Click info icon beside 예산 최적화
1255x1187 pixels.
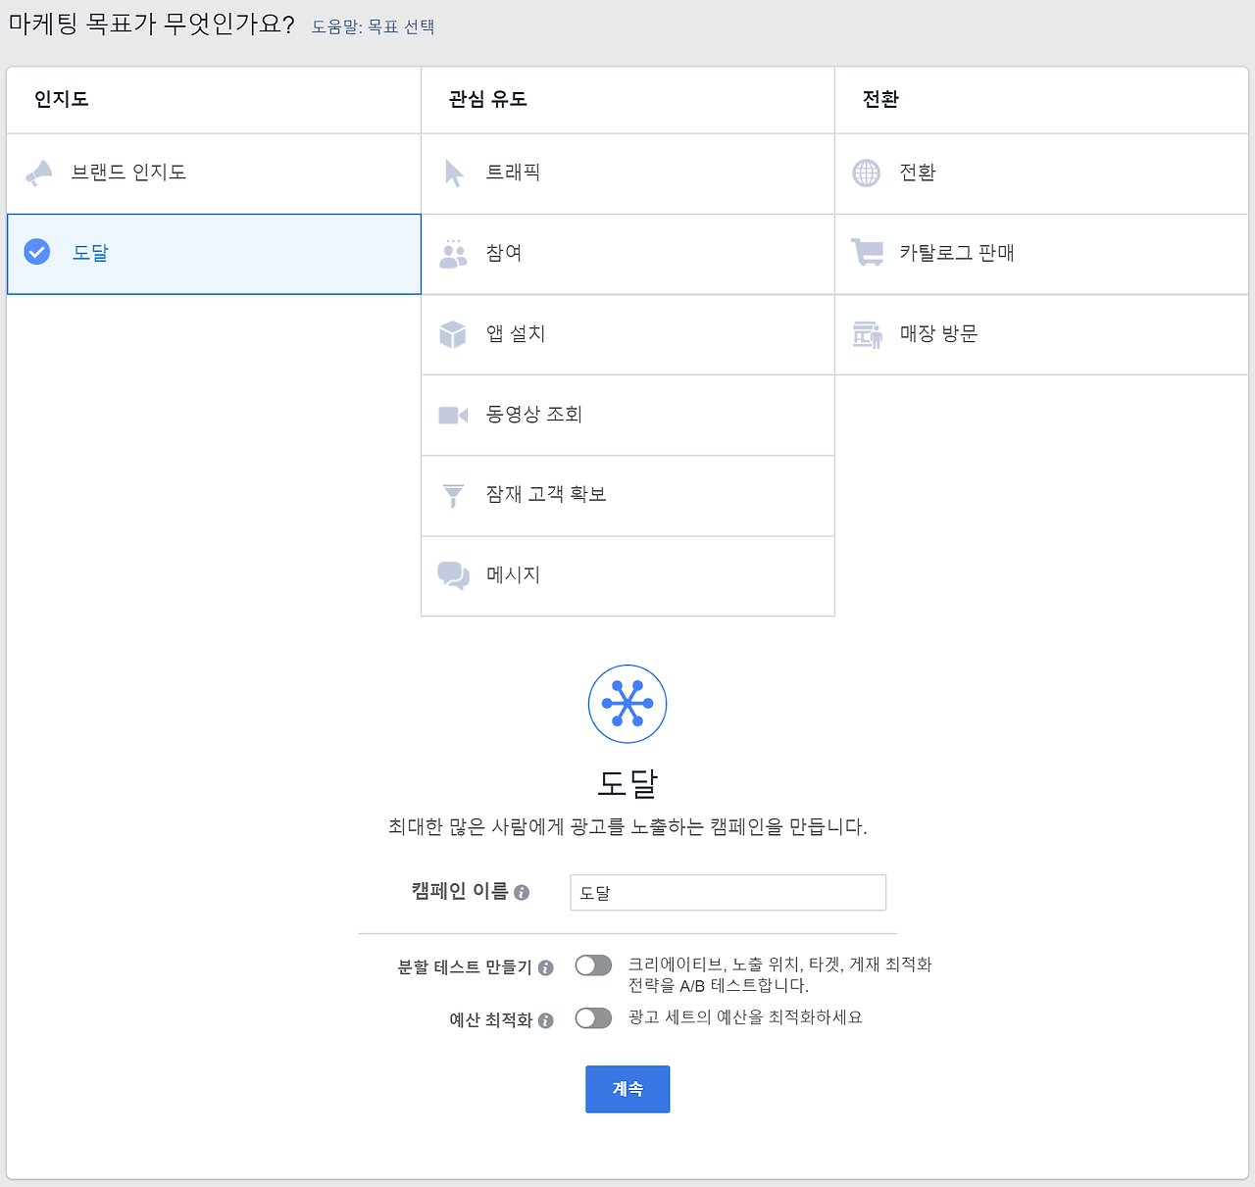tap(546, 1021)
